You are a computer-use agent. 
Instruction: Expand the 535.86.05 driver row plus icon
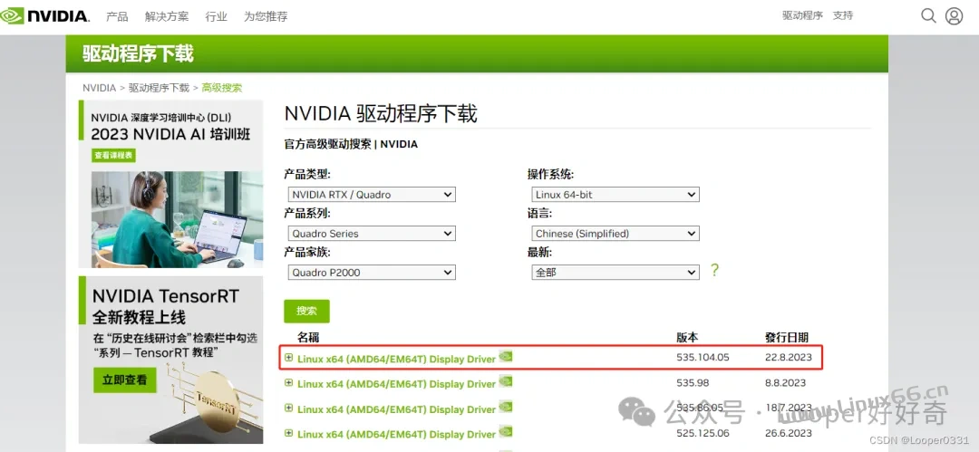click(288, 408)
